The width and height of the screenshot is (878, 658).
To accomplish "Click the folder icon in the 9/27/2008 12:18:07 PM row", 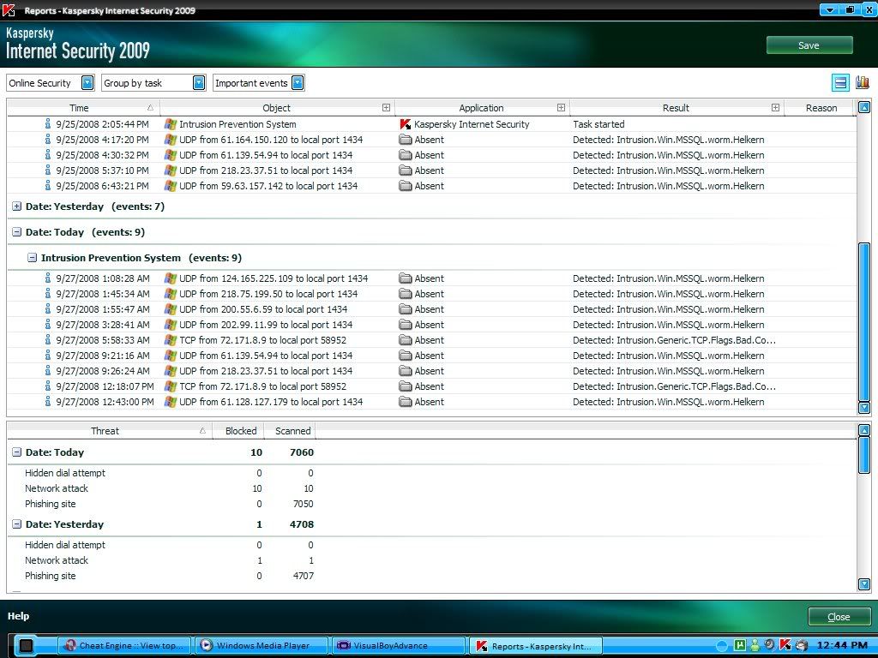I will pyautogui.click(x=406, y=386).
